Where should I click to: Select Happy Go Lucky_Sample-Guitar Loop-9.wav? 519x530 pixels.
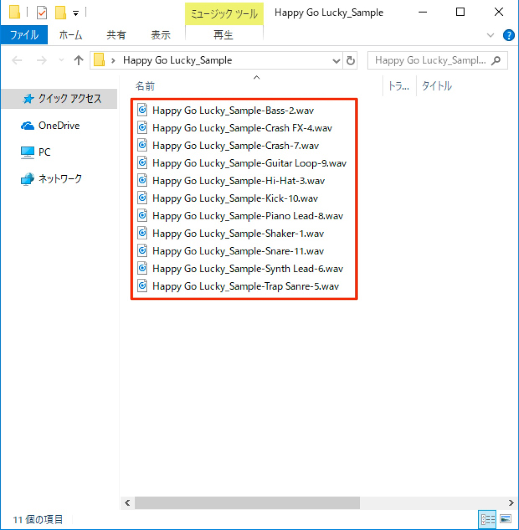(249, 163)
